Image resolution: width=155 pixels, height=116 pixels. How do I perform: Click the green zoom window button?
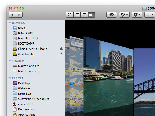(22, 8)
